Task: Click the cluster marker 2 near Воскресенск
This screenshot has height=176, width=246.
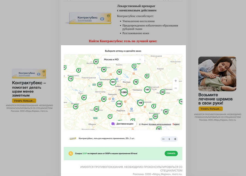Action: click(154, 106)
